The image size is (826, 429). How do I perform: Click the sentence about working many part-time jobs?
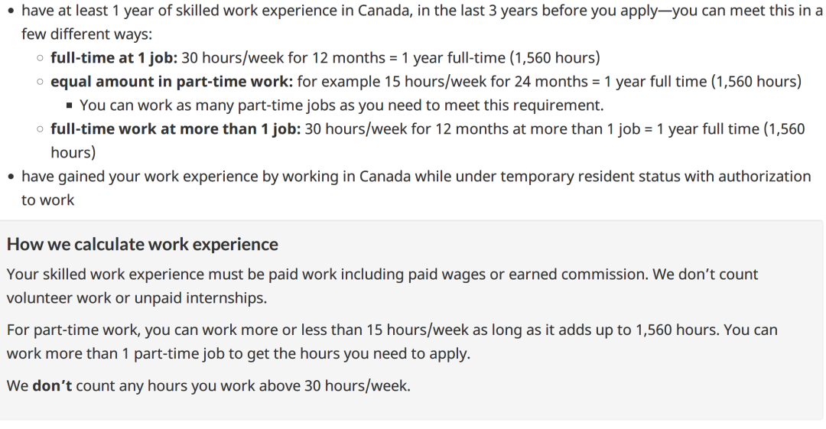(x=341, y=105)
